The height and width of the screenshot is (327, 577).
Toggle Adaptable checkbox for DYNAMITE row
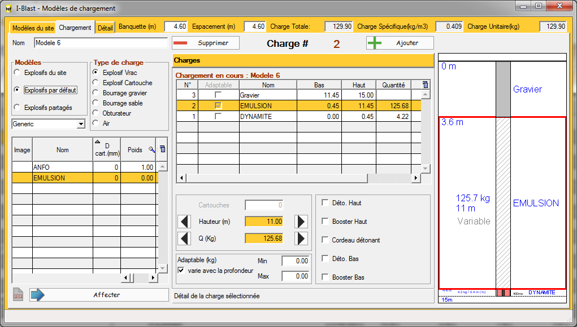point(218,116)
